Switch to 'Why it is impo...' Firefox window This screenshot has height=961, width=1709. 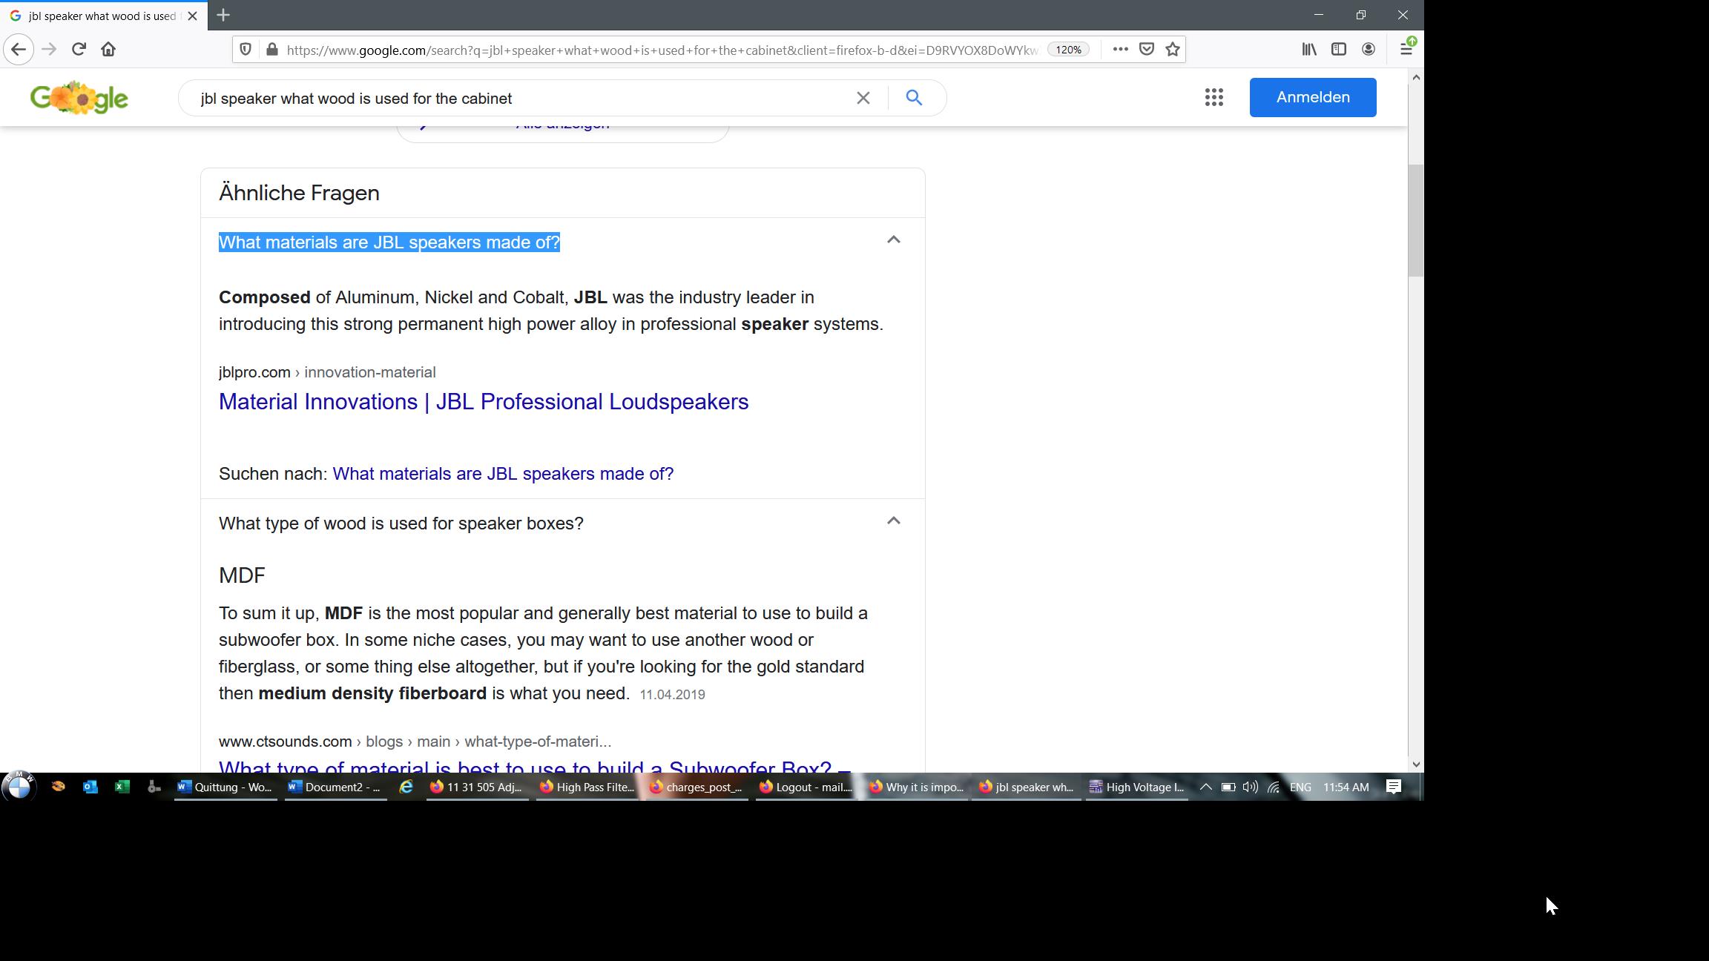tap(916, 787)
